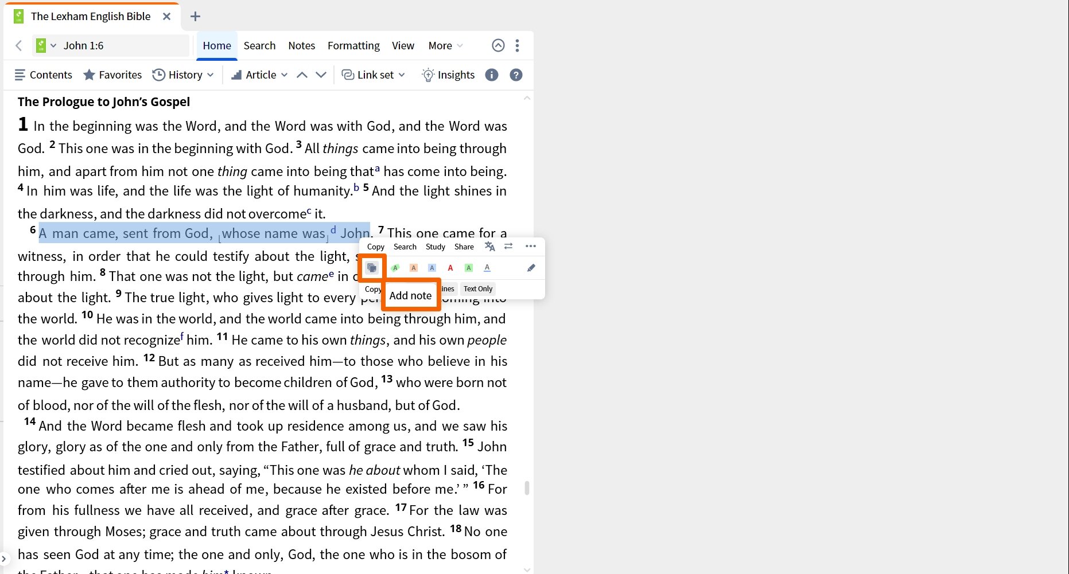Image resolution: width=1069 pixels, height=574 pixels.
Task: Click heading 'The Prologue to John's Gospel'
Action: click(x=104, y=102)
